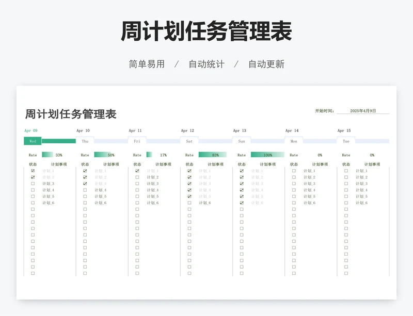Check the Mon 计划_6 status checkbox
Screen dimensions: 413x316
(x=294, y=203)
